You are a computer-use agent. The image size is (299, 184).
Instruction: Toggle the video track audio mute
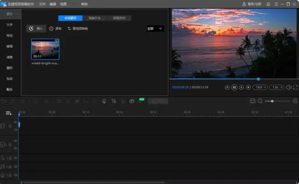point(16,129)
